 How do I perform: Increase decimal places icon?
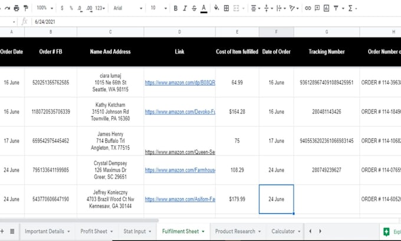(89, 8)
